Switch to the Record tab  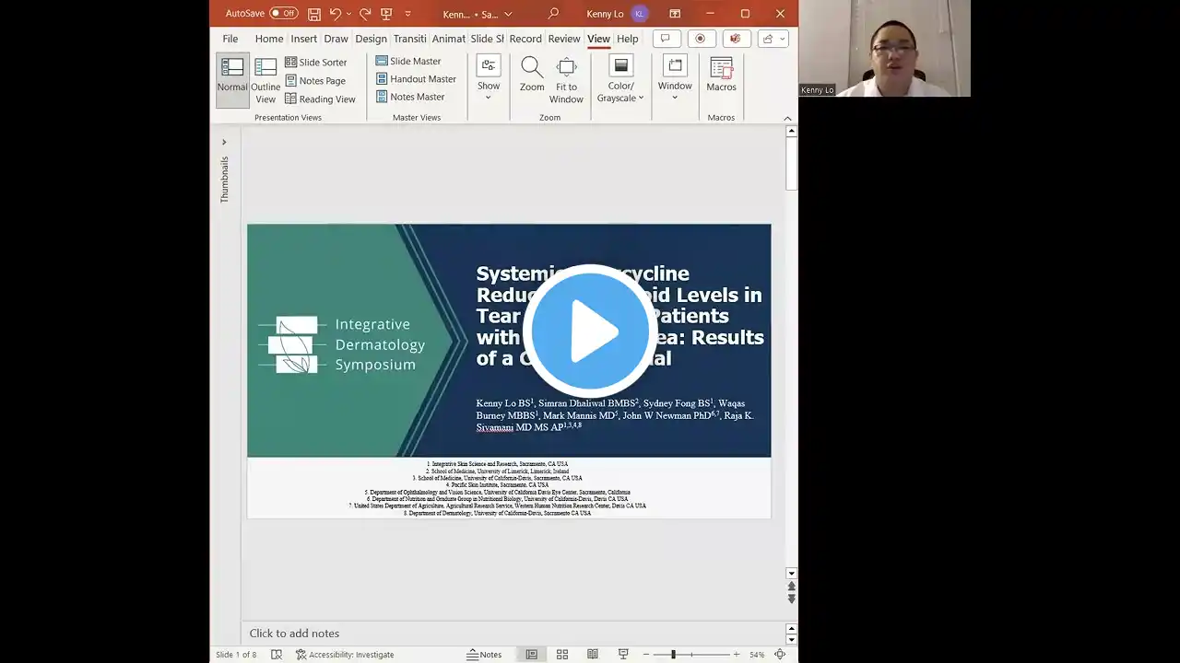pyautogui.click(x=525, y=39)
